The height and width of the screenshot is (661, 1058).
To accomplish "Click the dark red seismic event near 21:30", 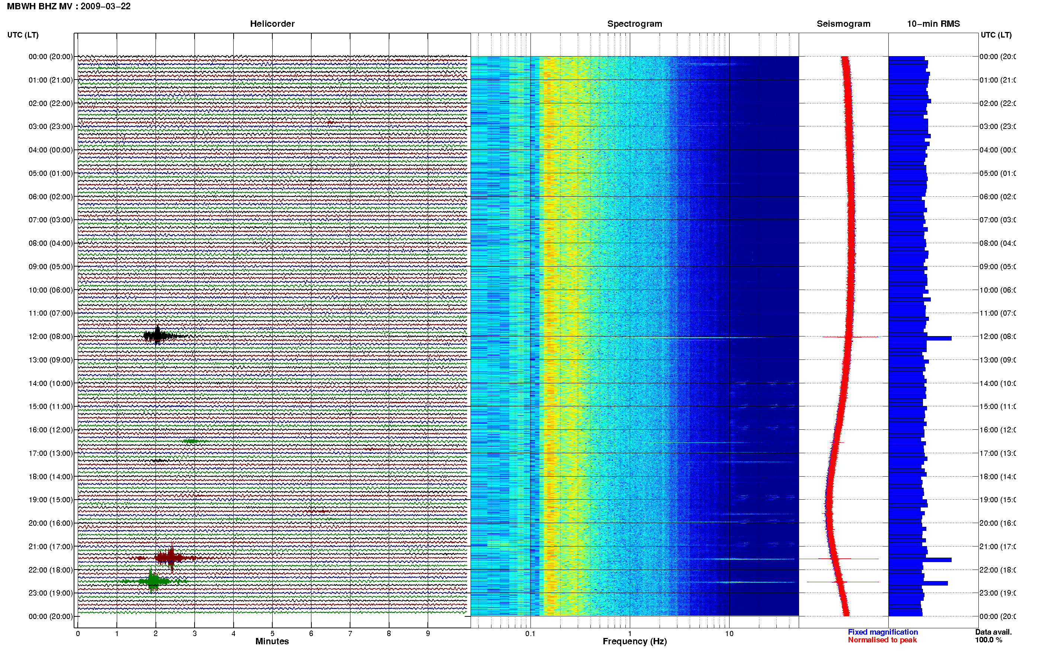I will [171, 558].
